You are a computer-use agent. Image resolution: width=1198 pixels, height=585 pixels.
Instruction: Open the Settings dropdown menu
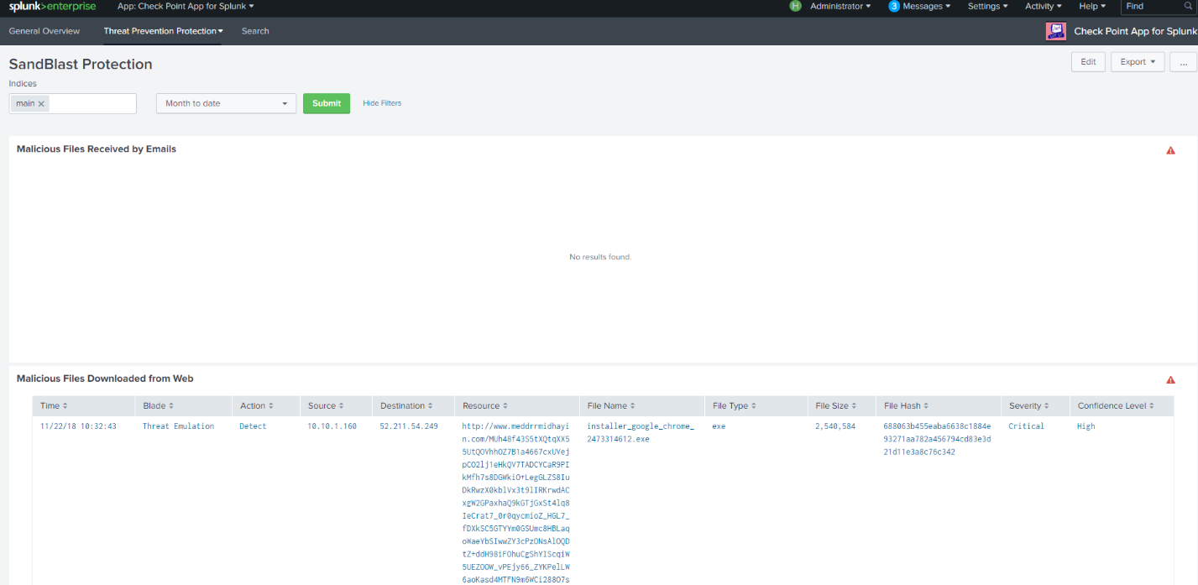point(988,6)
